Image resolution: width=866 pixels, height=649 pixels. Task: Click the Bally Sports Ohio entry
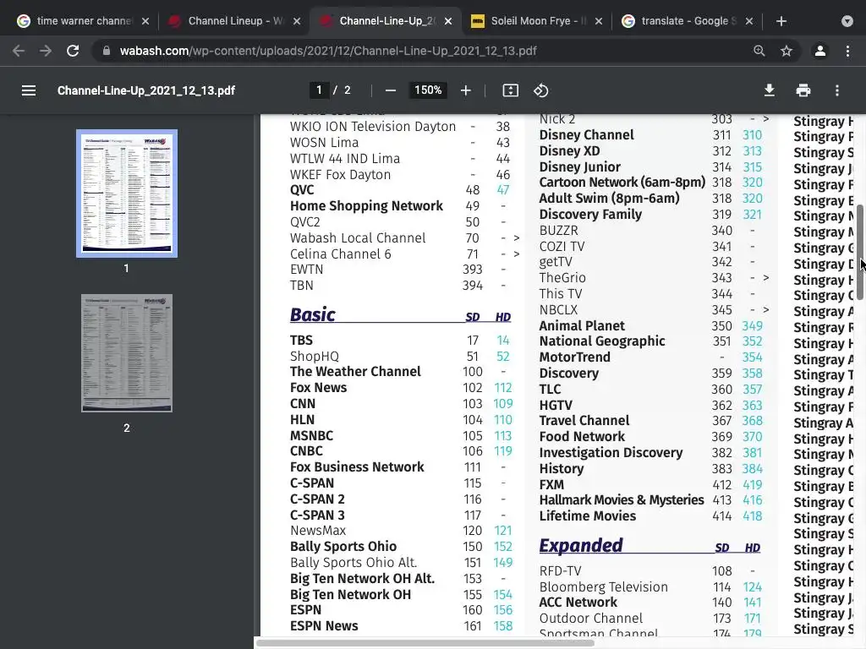pyautogui.click(x=343, y=547)
